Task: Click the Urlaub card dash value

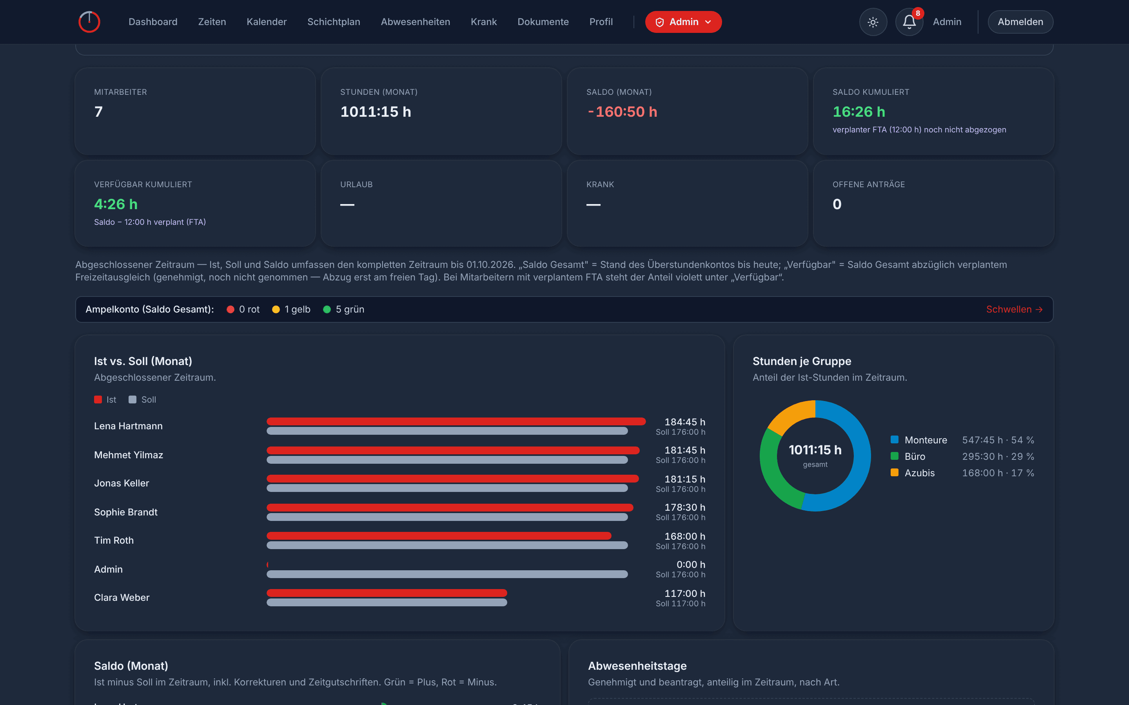Action: click(347, 205)
